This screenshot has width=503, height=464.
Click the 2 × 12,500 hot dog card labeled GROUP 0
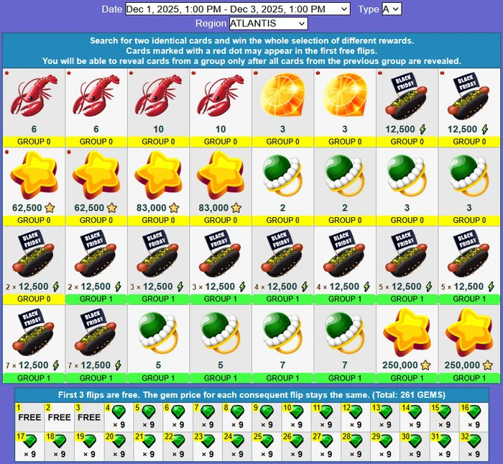[x=34, y=265]
